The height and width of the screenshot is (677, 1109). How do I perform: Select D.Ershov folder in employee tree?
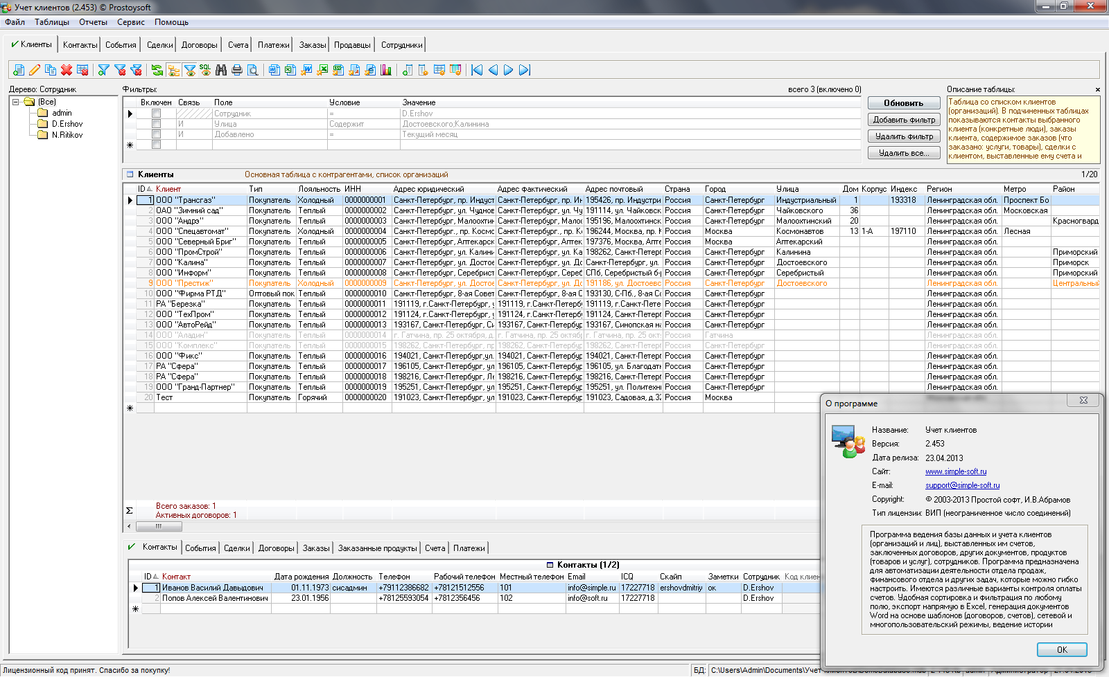coord(67,124)
